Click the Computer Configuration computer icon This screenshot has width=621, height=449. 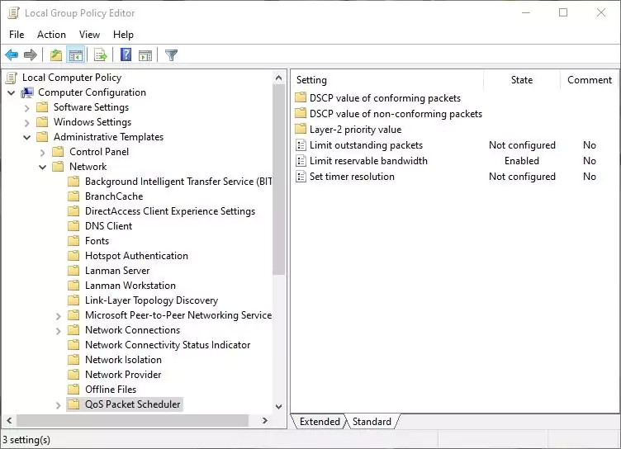coord(27,92)
